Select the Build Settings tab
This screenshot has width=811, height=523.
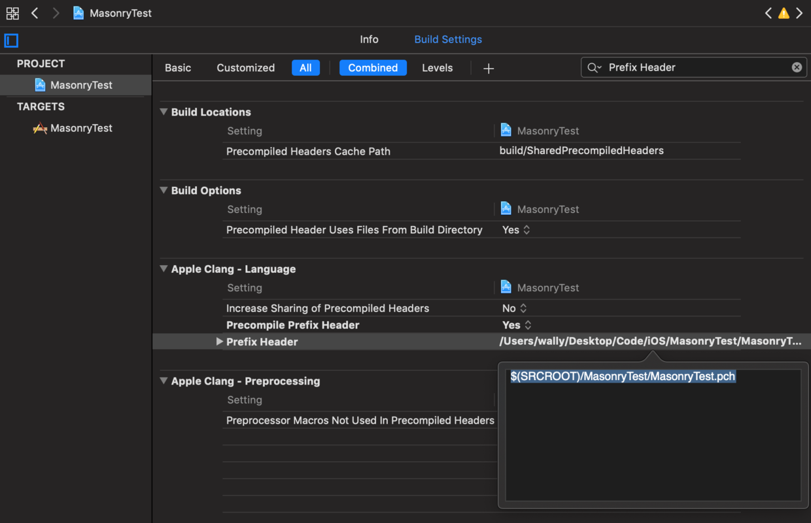pos(448,39)
